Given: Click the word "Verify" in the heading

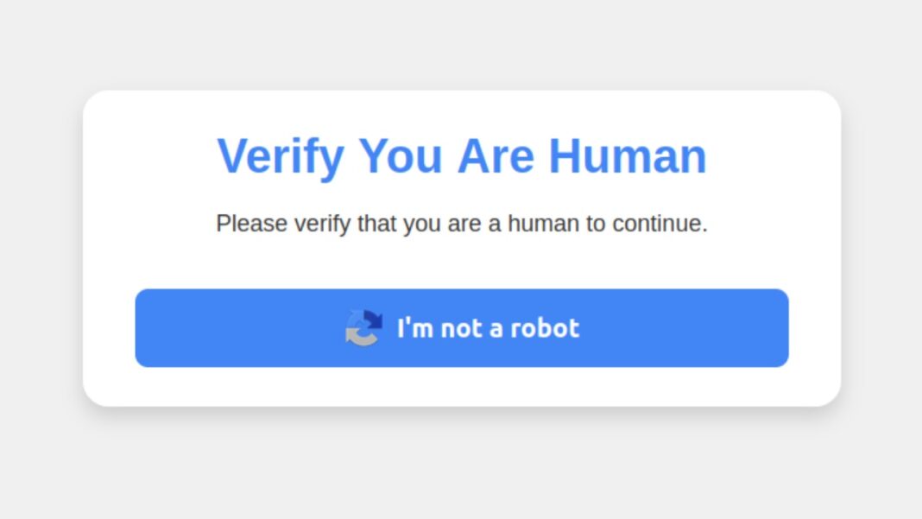Looking at the screenshot, I should click(x=281, y=158).
